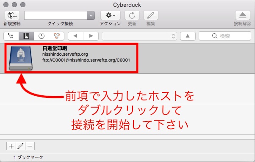Show the connection history view

click(x=42, y=36)
